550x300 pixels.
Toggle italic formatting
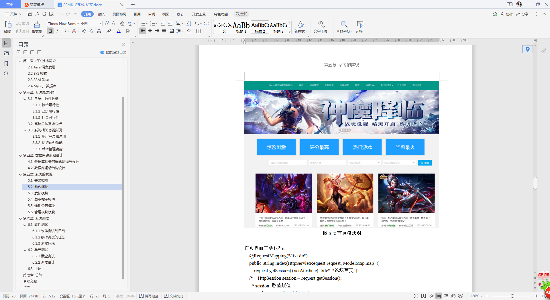[57, 31]
